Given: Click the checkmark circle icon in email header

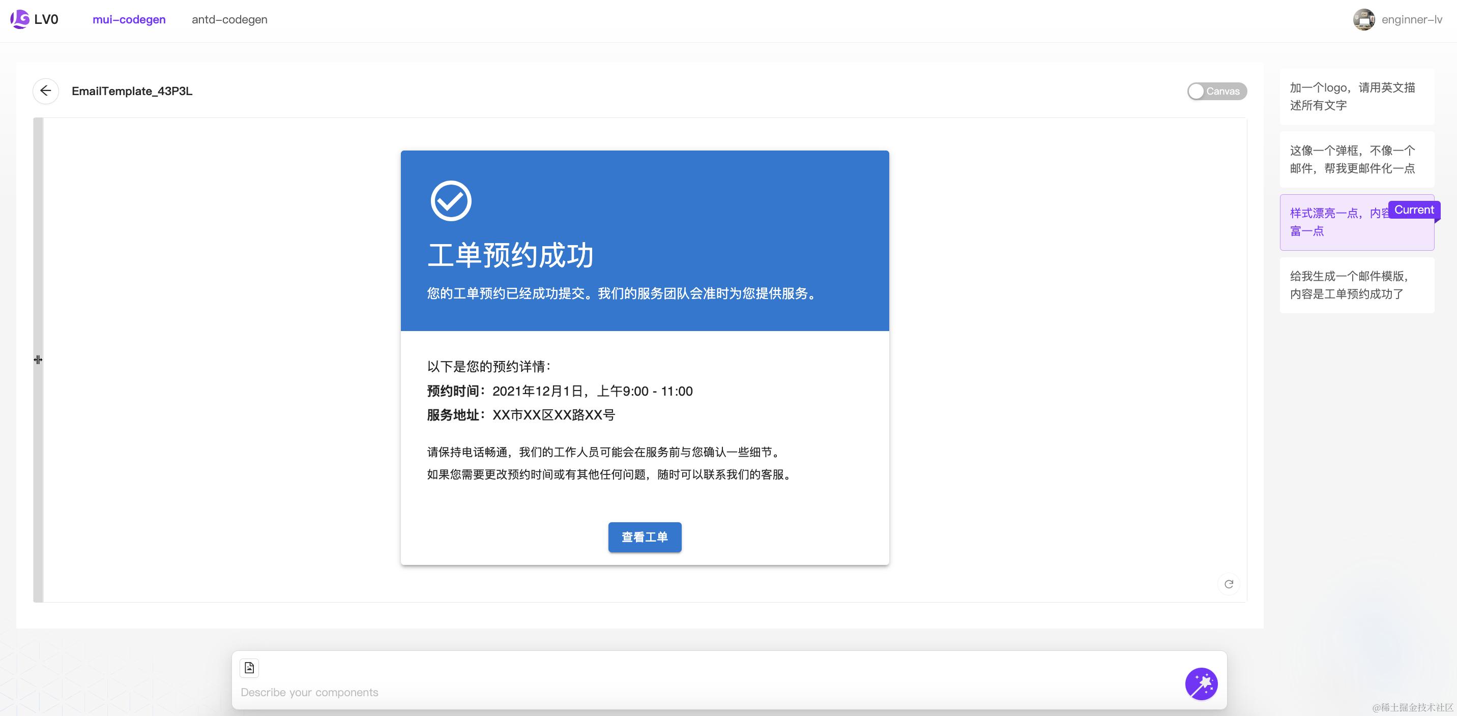Looking at the screenshot, I should coord(451,201).
